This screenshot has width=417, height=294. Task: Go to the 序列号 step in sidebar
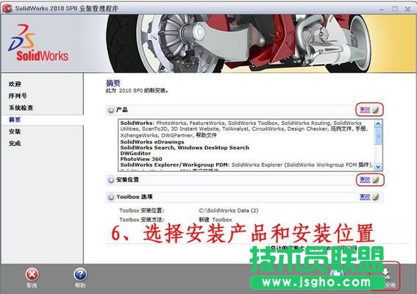[x=18, y=96]
